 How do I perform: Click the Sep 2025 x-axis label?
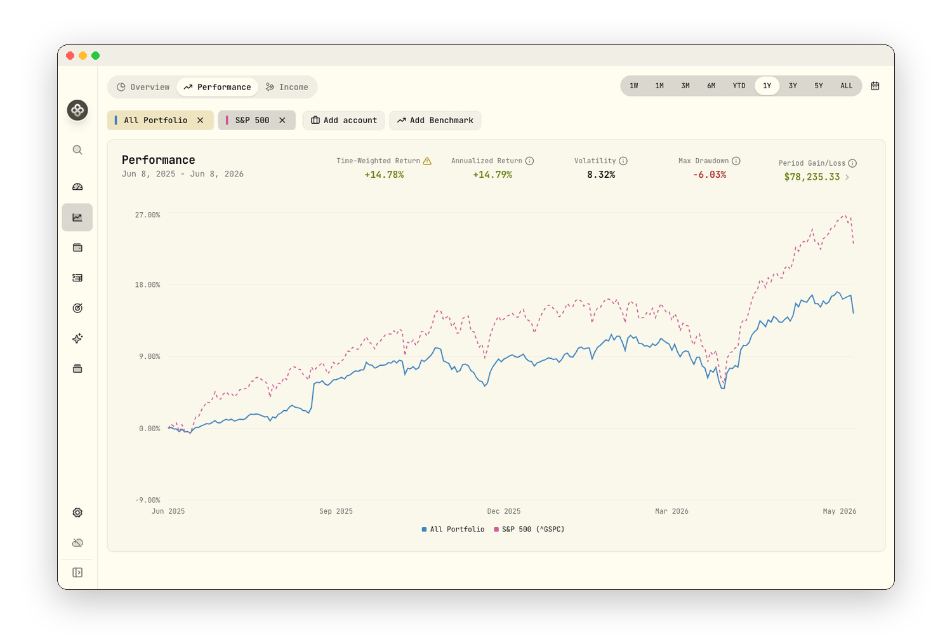click(336, 511)
